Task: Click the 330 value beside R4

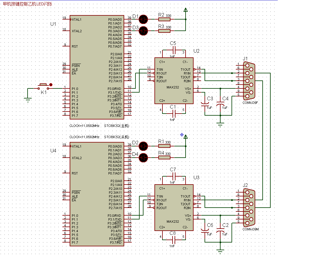Action: tap(168, 154)
